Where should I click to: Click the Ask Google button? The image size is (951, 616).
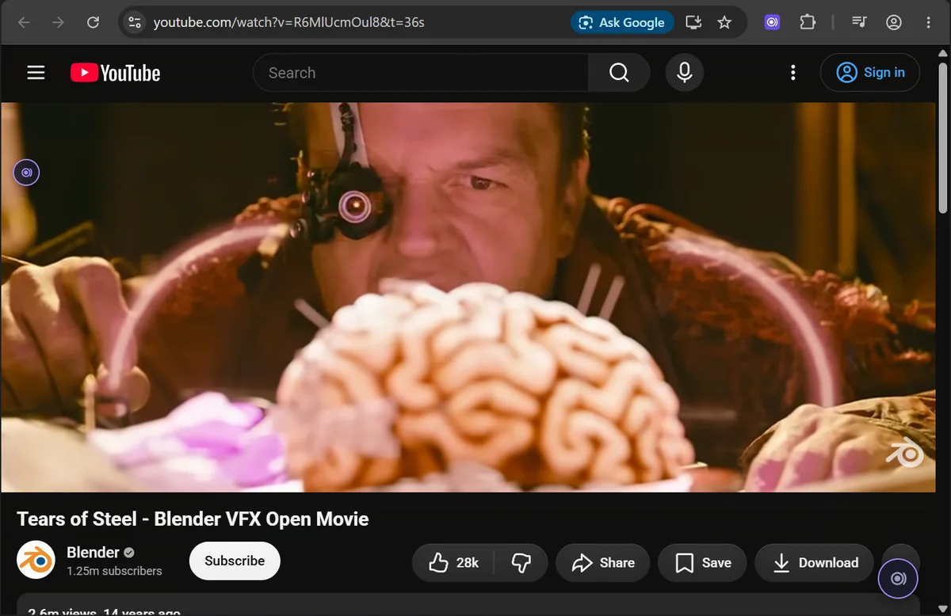point(622,22)
